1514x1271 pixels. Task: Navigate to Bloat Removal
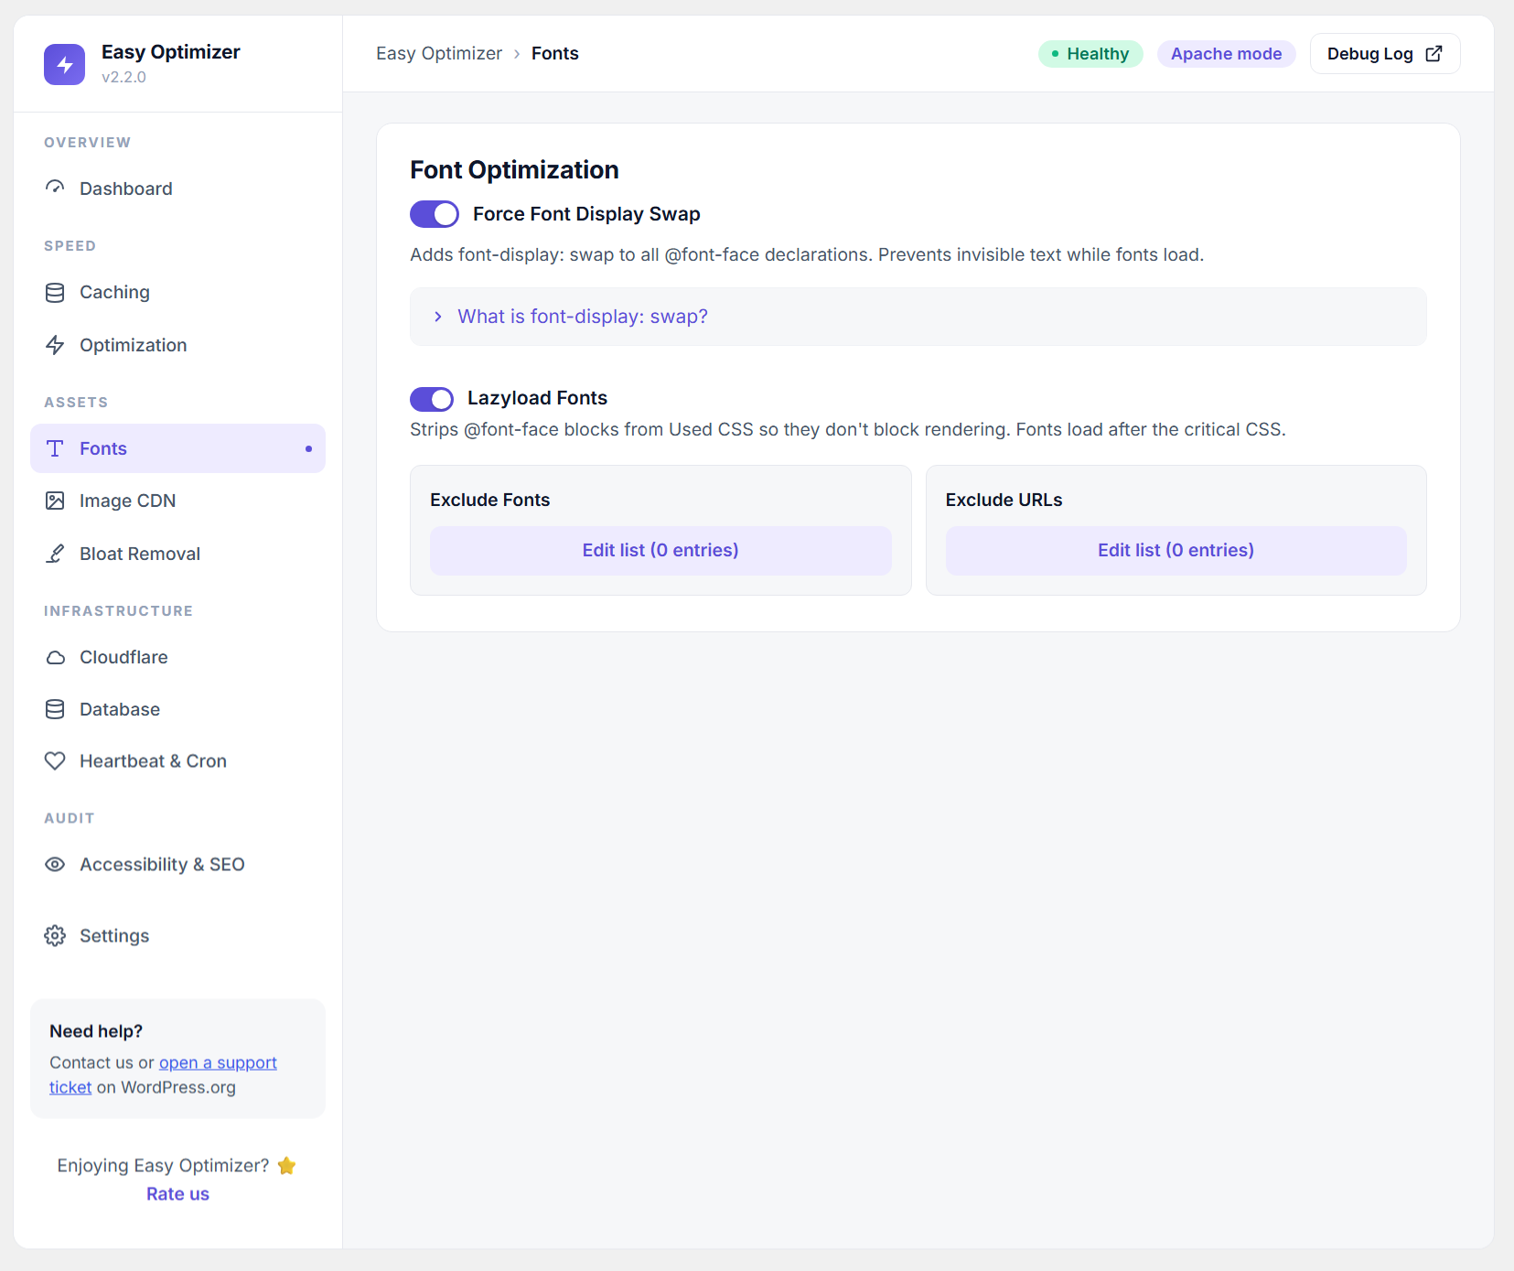tap(177, 554)
